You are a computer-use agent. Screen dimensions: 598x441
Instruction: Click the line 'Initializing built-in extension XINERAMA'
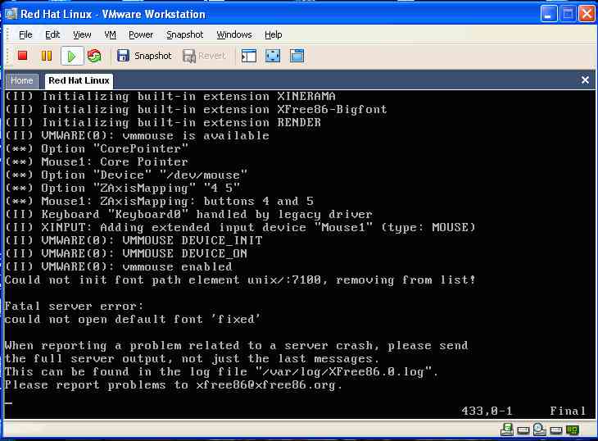click(188, 96)
